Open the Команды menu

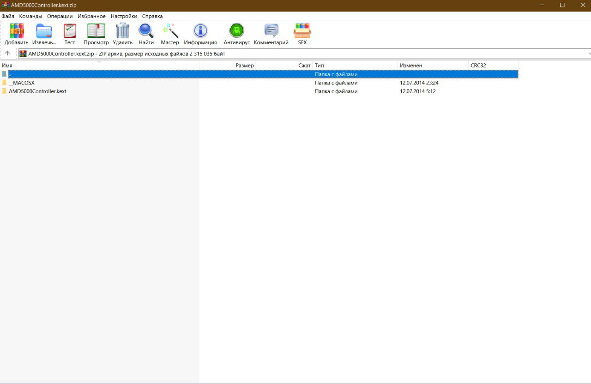coord(30,16)
